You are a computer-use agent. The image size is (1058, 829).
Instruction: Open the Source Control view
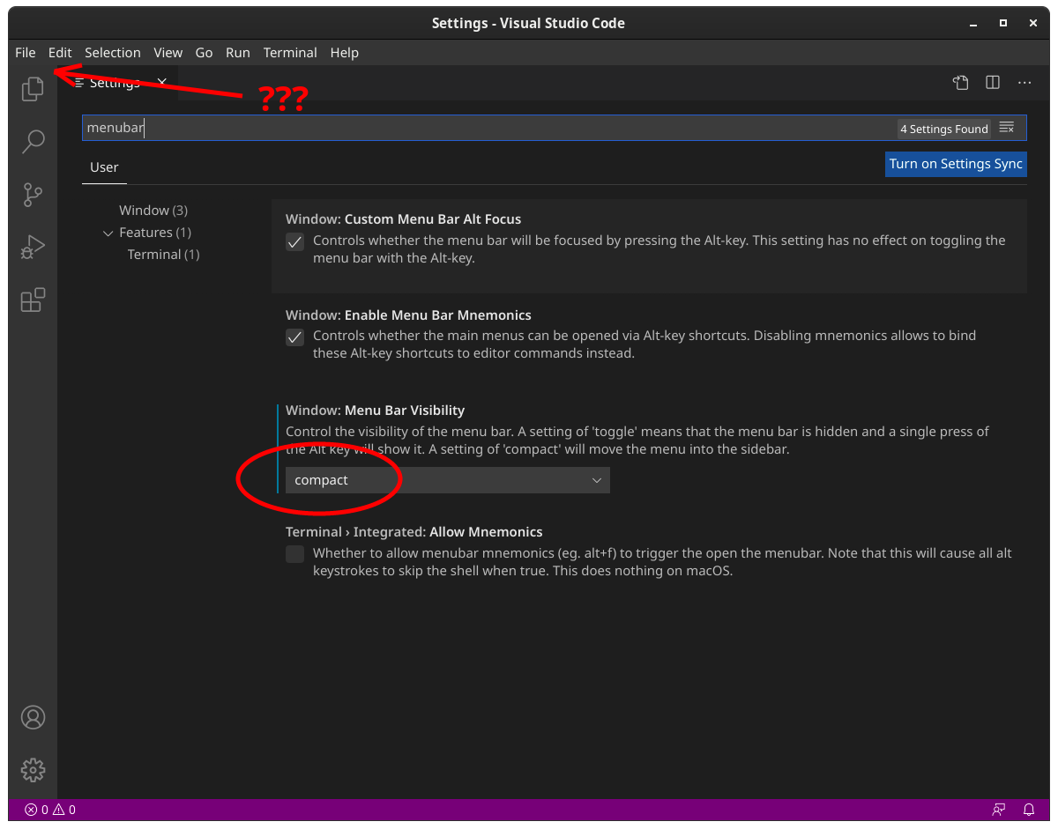pyautogui.click(x=33, y=195)
